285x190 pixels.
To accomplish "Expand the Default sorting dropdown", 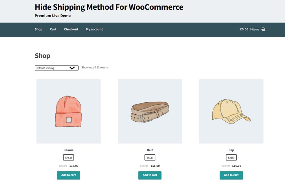I will point(56,68).
